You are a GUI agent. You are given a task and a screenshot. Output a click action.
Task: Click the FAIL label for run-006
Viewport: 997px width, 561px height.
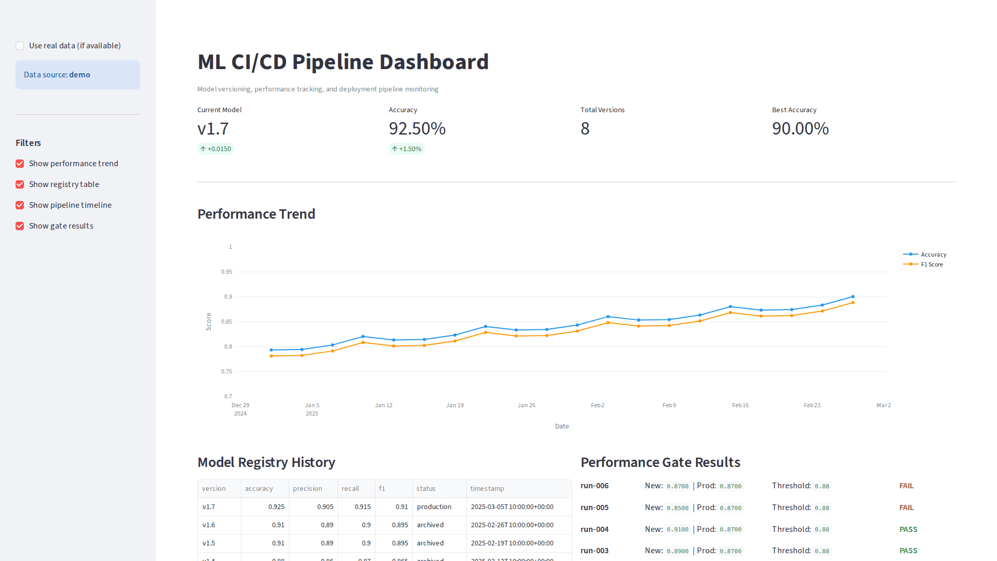907,486
